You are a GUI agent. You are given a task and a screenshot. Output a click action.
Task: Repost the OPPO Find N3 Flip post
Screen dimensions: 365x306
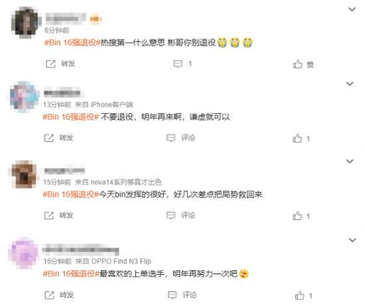coord(59,295)
